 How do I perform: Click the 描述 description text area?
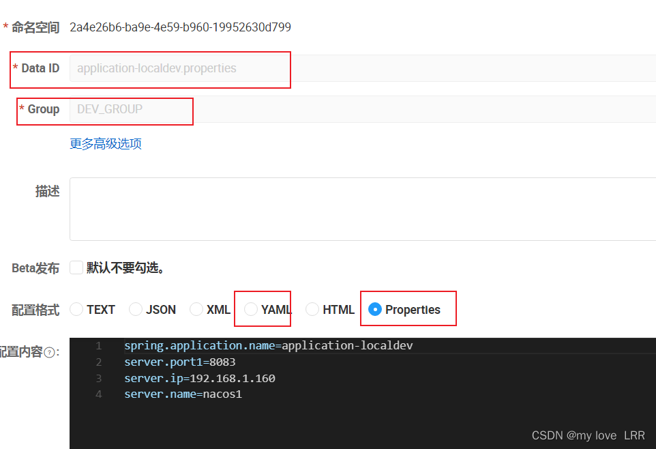(363, 209)
